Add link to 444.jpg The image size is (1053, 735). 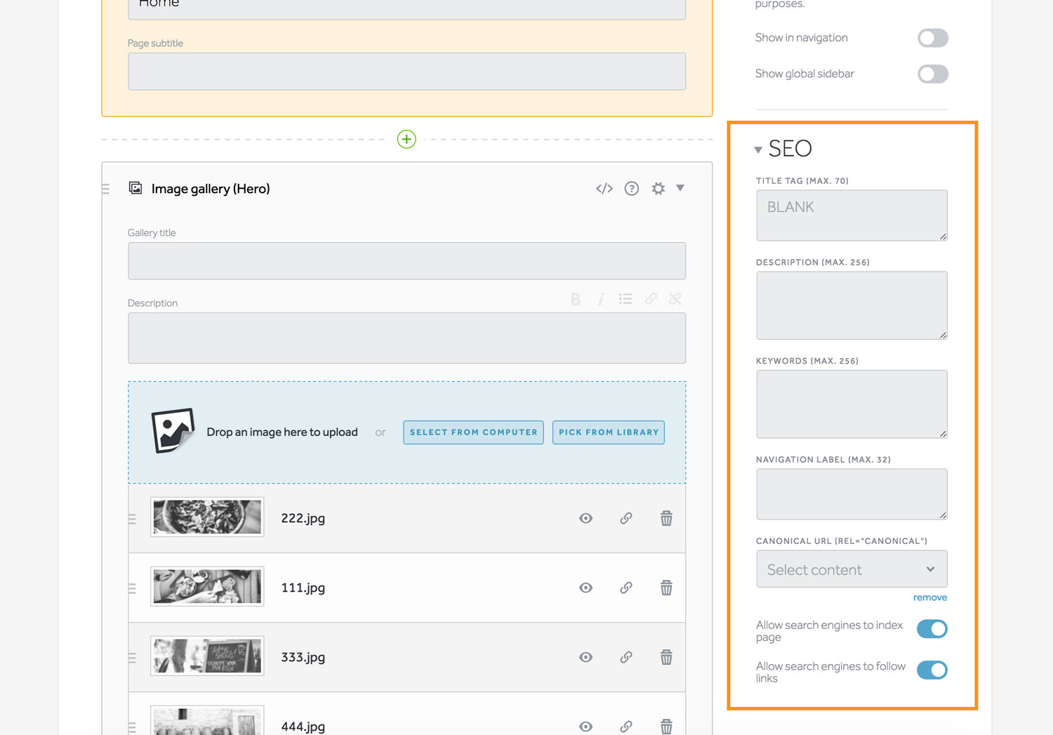tap(626, 727)
